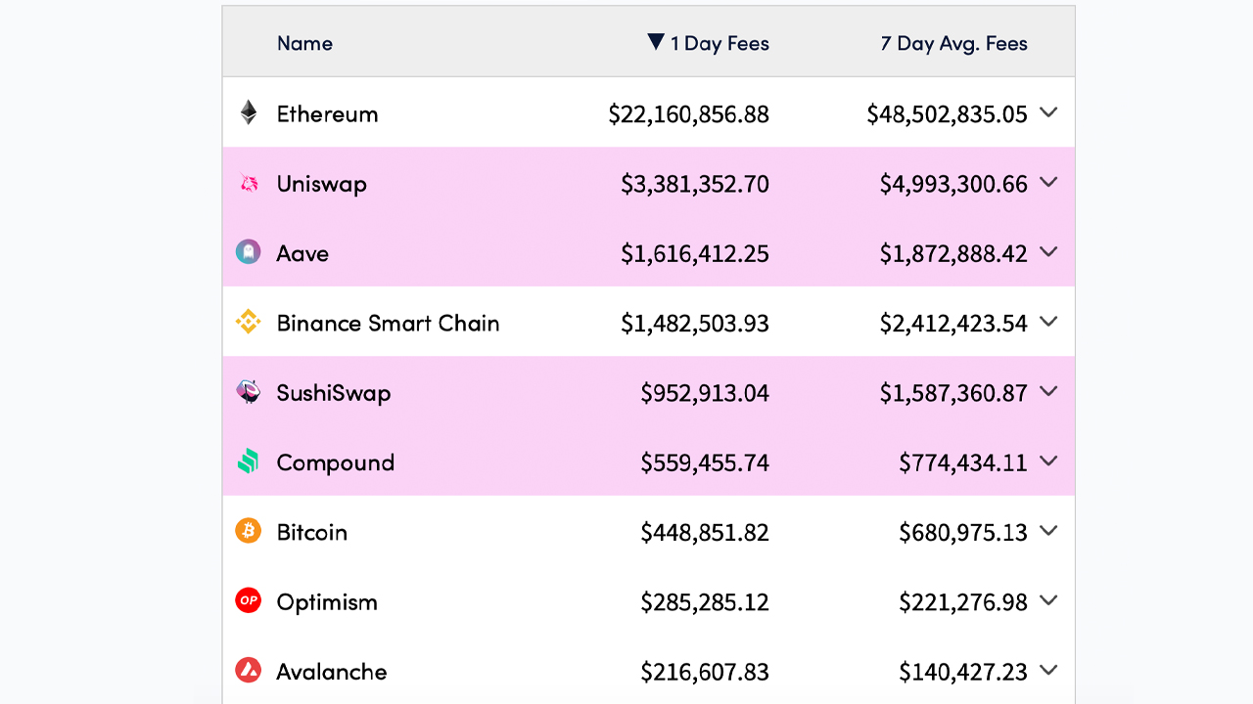Expand the Ethereum row details chevron

[1048, 112]
